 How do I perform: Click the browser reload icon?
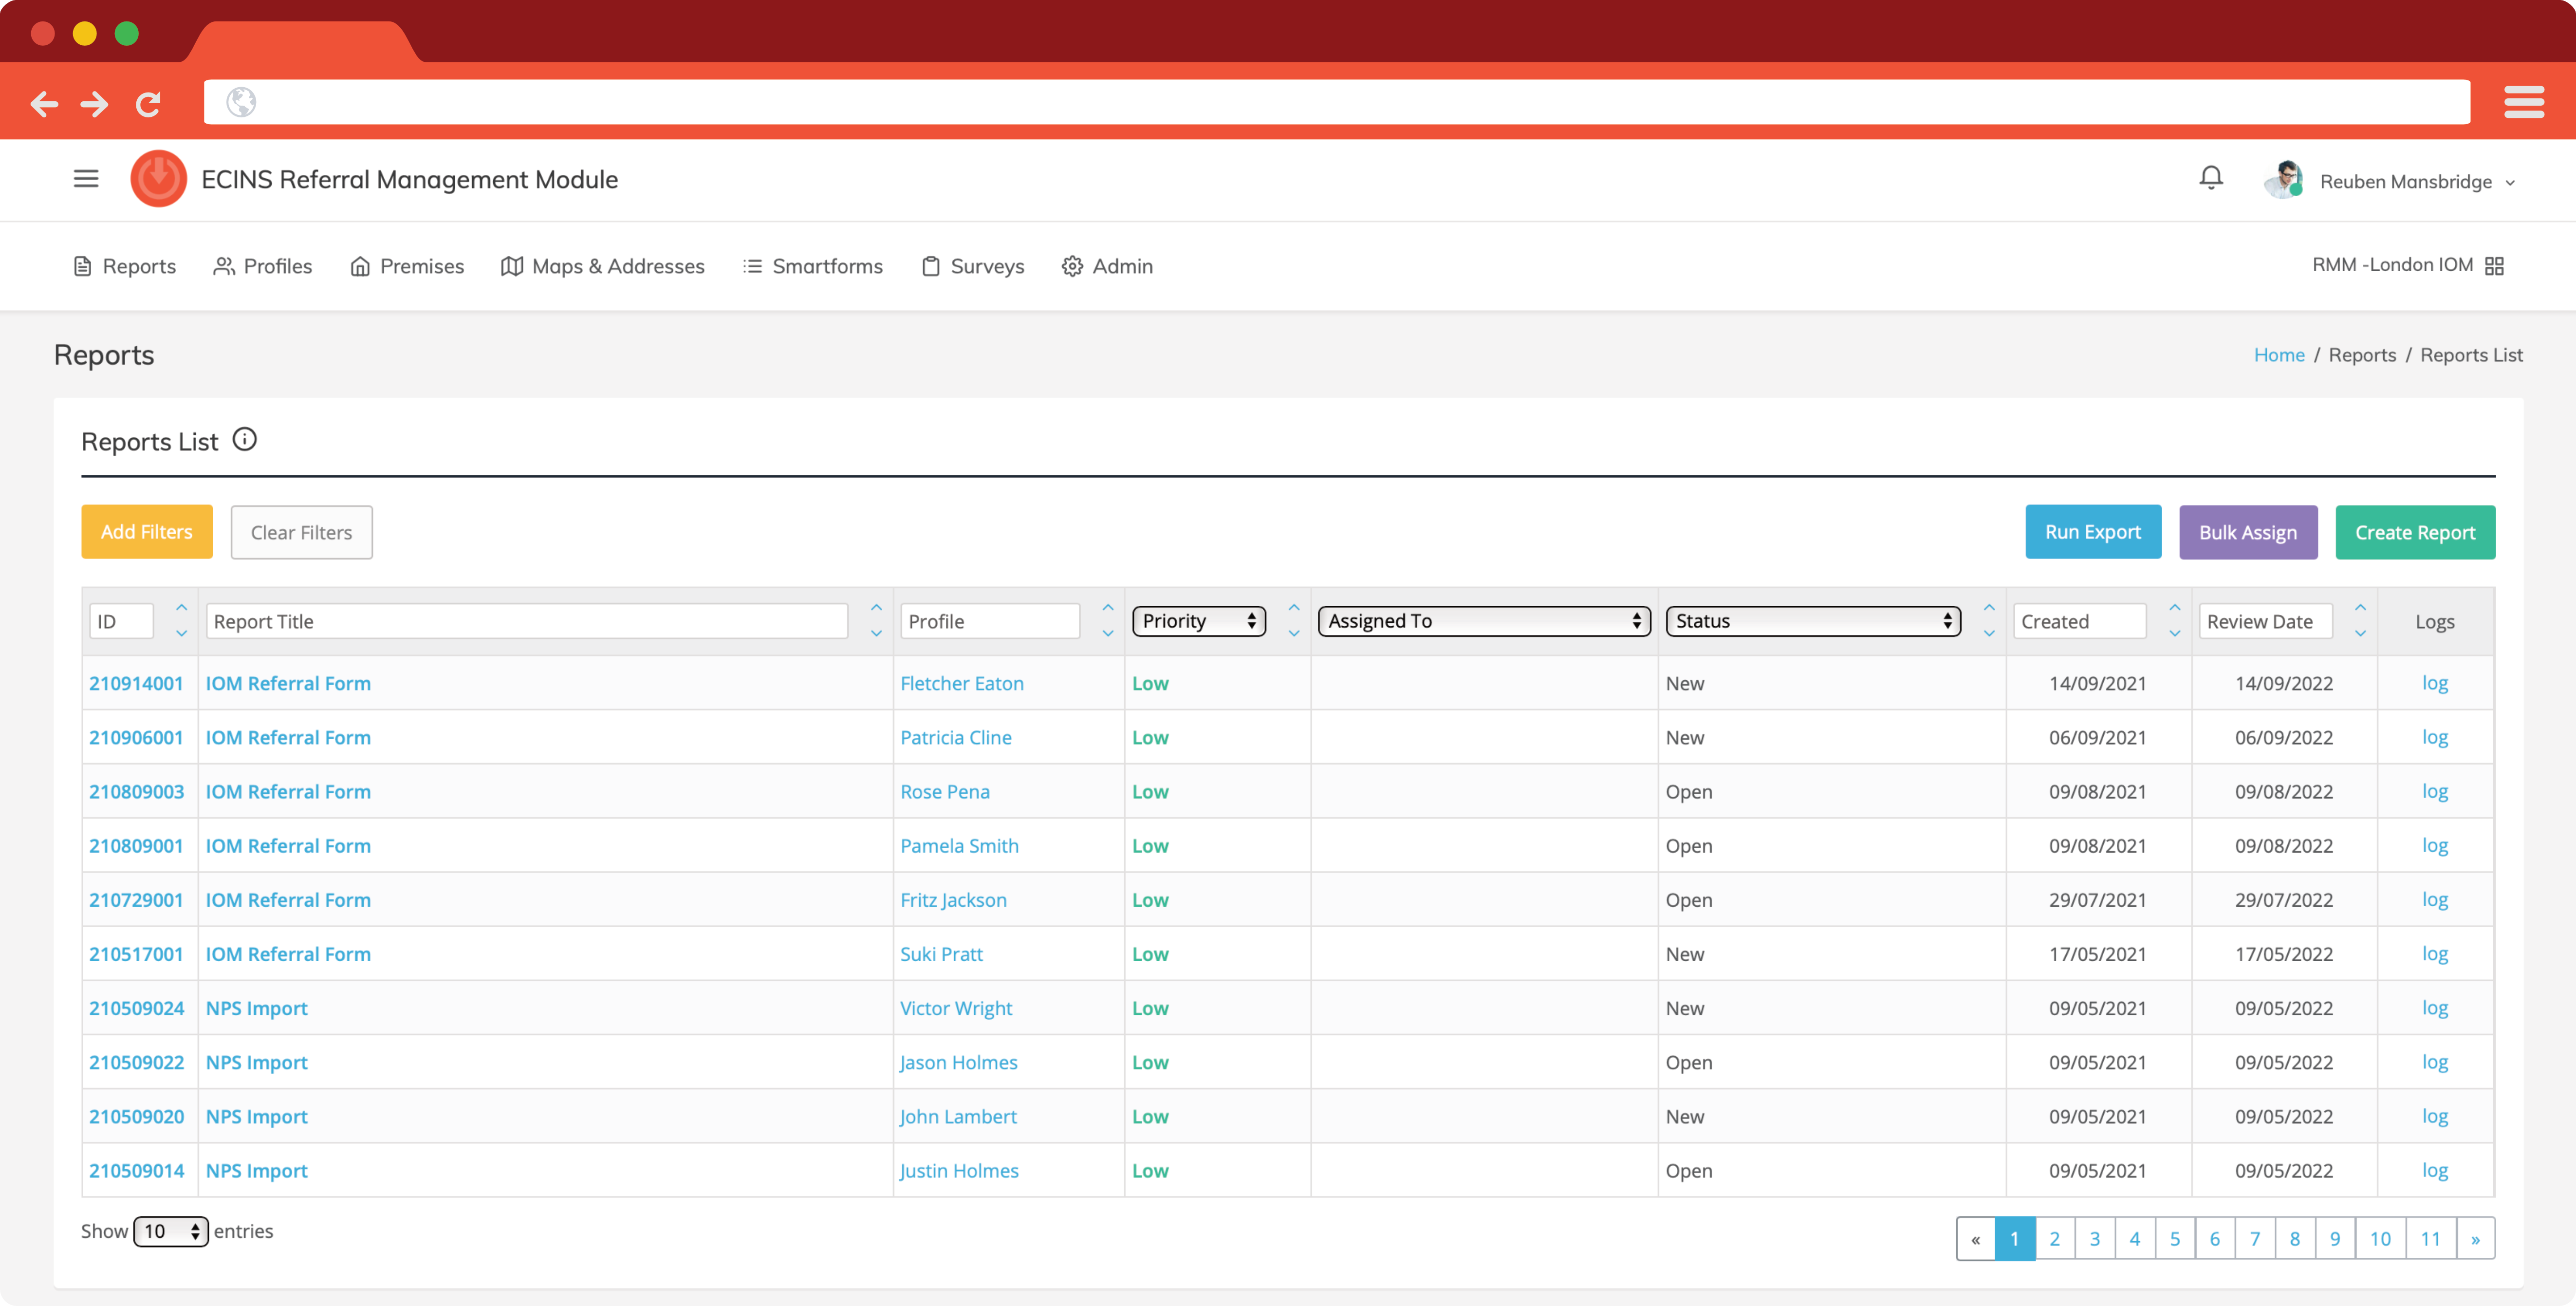click(148, 103)
